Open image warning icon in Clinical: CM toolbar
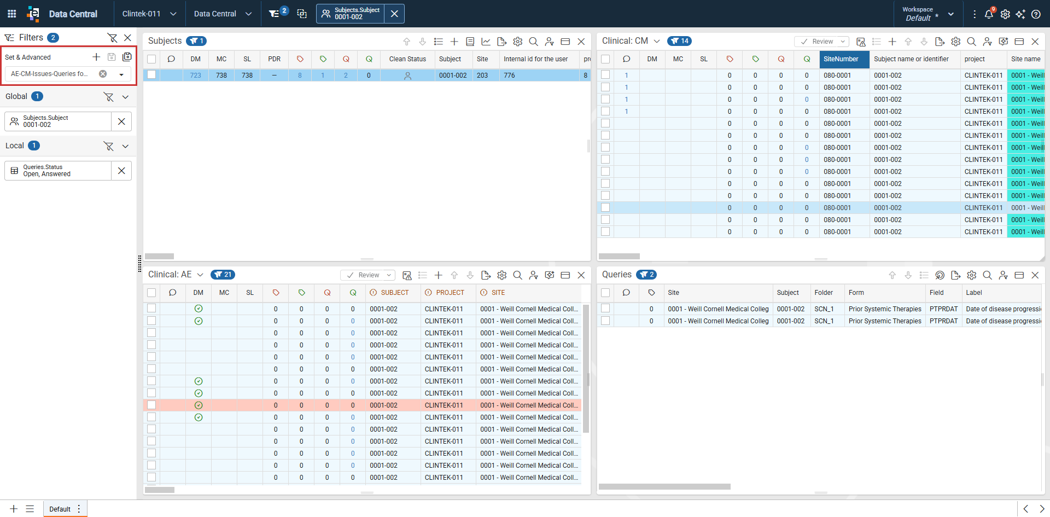 tap(861, 42)
